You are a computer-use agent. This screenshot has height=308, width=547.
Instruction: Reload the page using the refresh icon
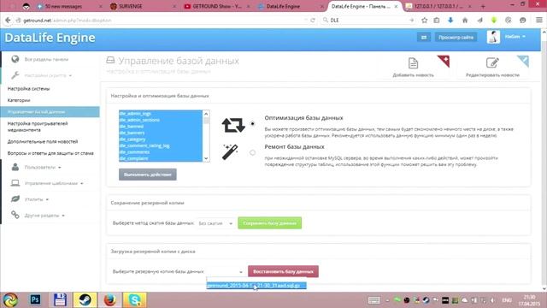point(313,21)
